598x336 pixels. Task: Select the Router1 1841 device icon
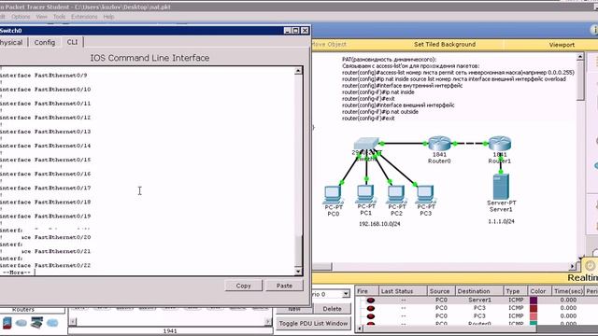(x=500, y=143)
